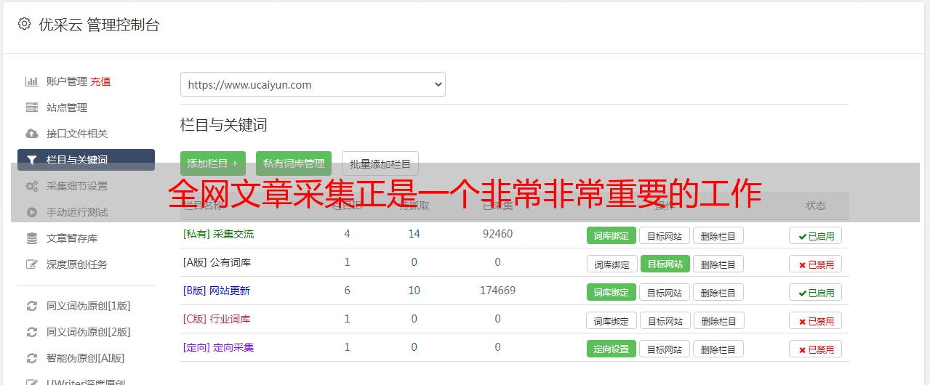Click the [B版] 网站更新 column name
930x385 pixels.
217,291
